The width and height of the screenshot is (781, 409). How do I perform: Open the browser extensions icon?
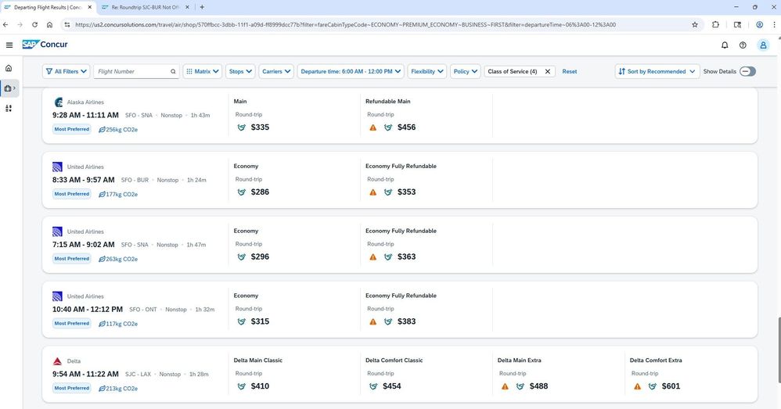[x=716, y=24]
